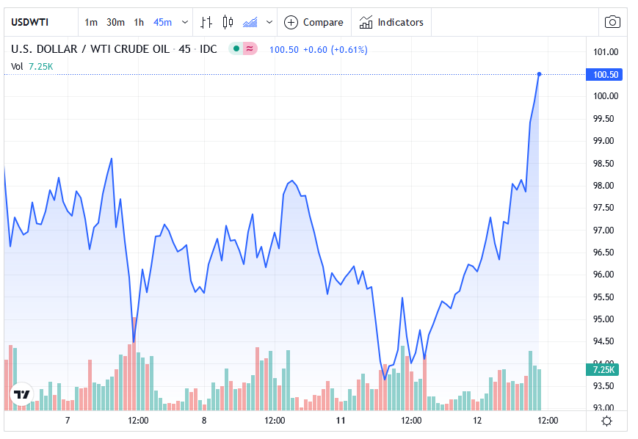Screen dimensions: 638x439
Task: Click the date label 11 on time axis
Action: 341,421
